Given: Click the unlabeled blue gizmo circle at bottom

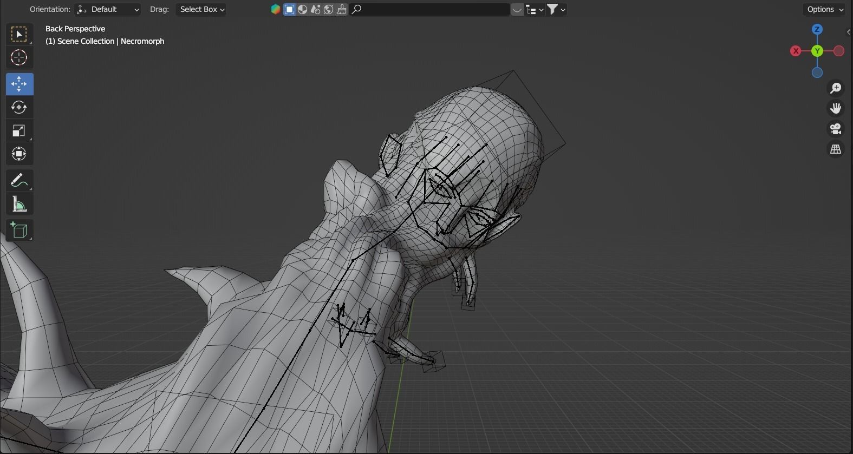Looking at the screenshot, I should coord(817,73).
